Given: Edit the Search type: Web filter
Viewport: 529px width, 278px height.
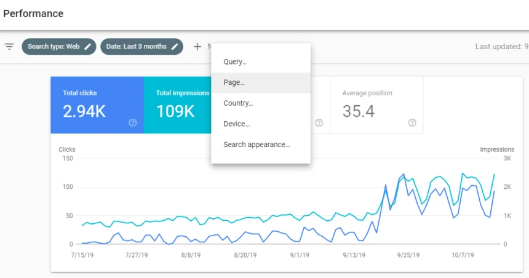Looking at the screenshot, I should point(59,47).
